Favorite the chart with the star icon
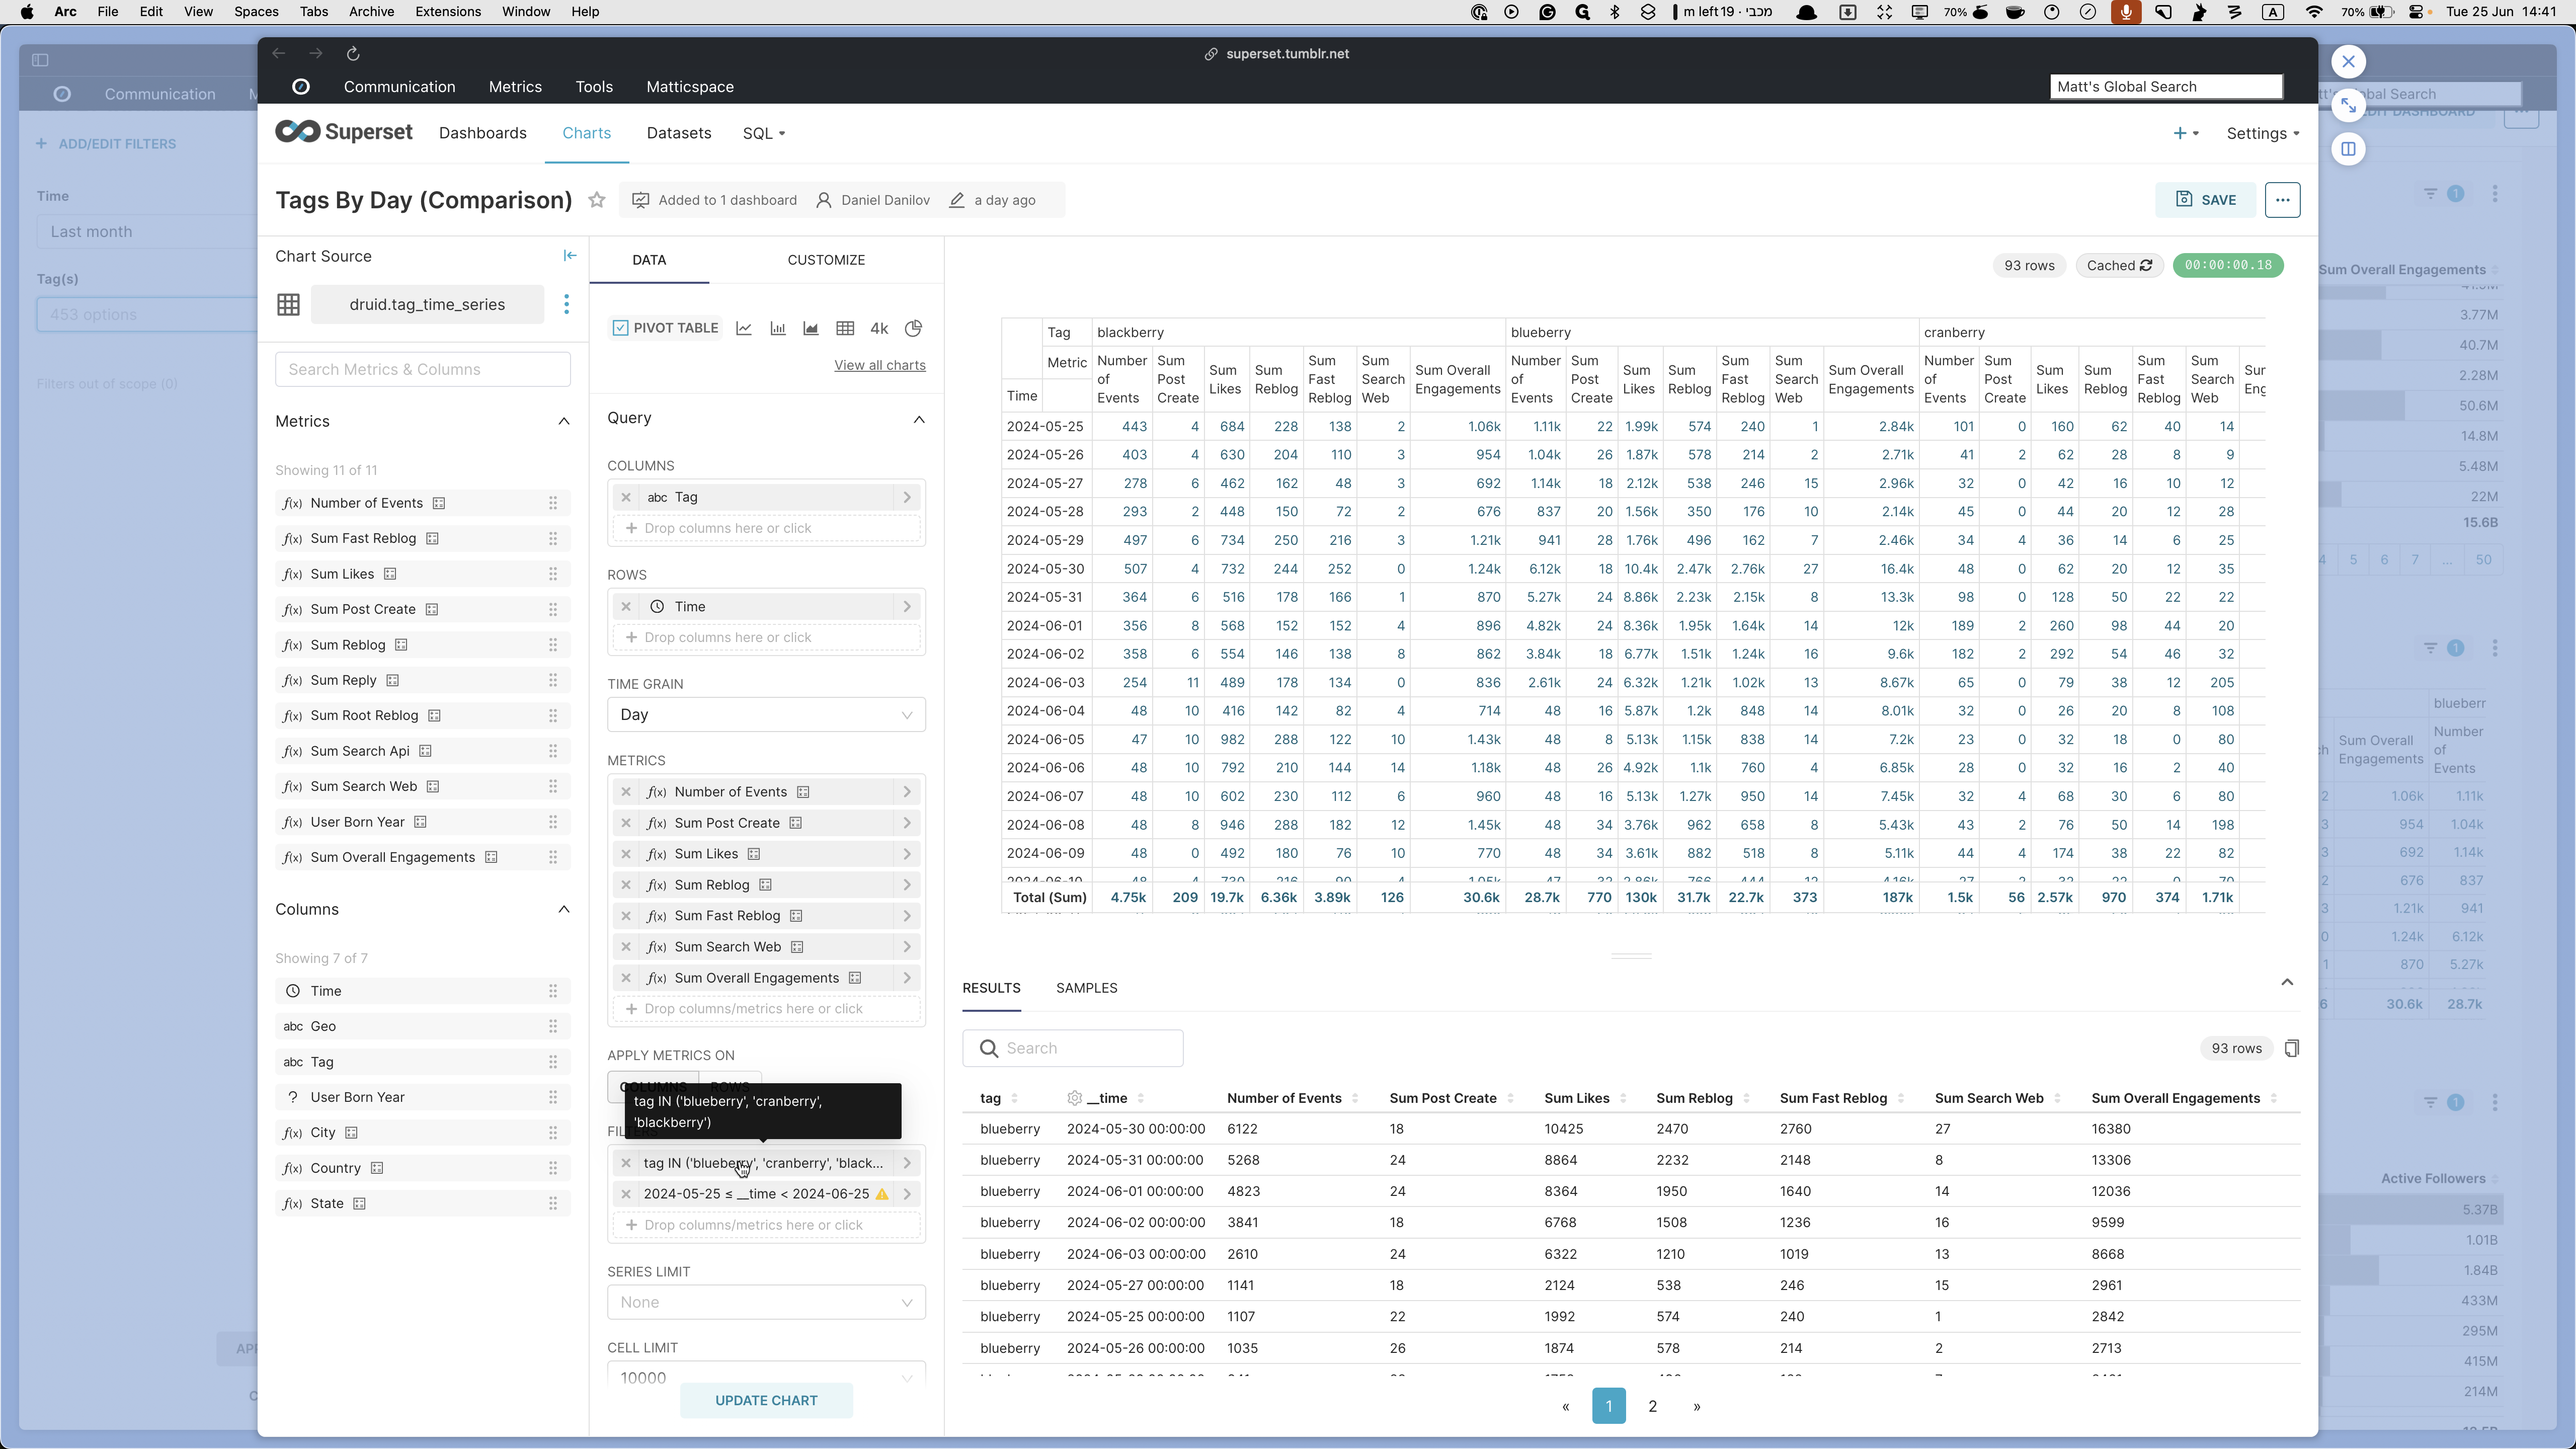 tap(597, 200)
